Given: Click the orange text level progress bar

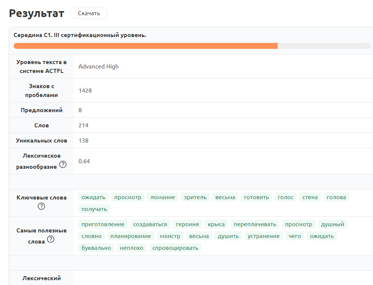Looking at the screenshot, I should click(146, 46).
